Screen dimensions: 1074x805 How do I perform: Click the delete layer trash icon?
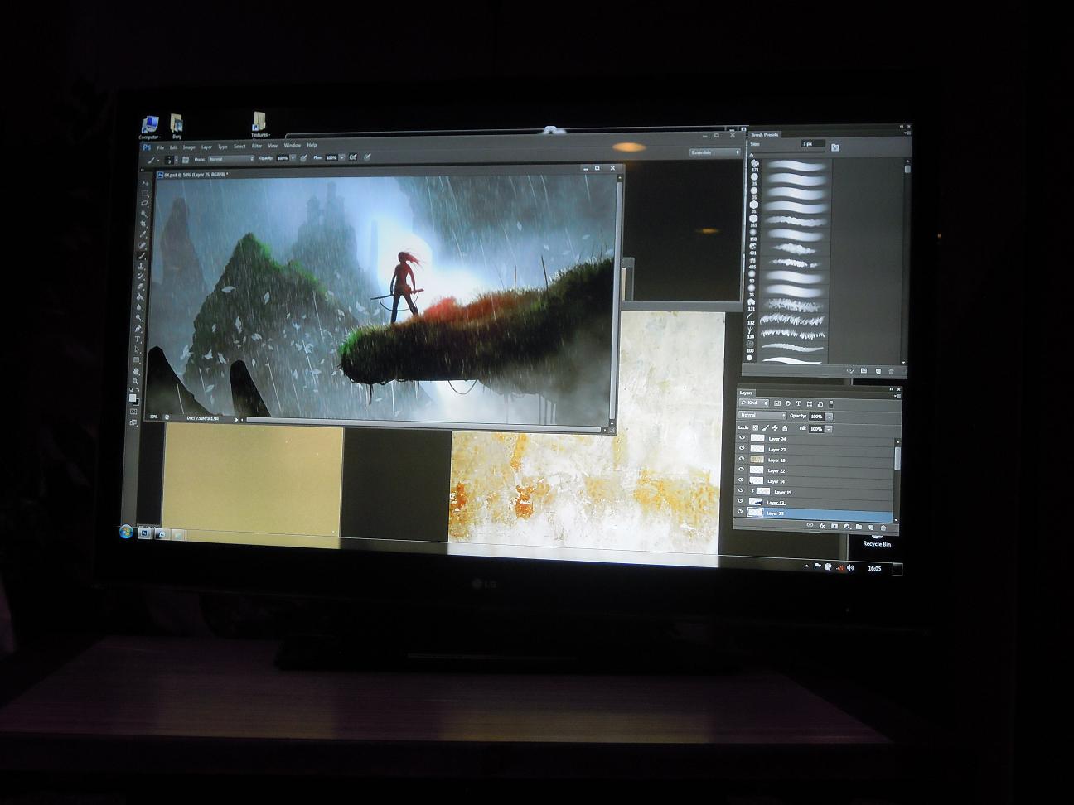883,528
